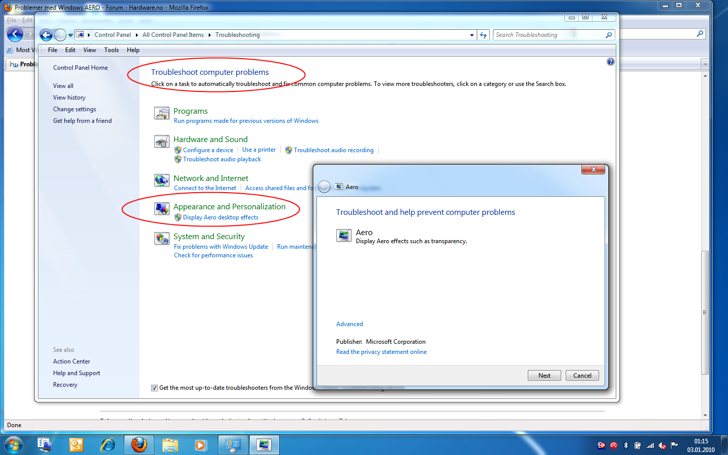Open the Hardware and Sound category icon
The height and width of the screenshot is (455, 728).
[x=162, y=142]
